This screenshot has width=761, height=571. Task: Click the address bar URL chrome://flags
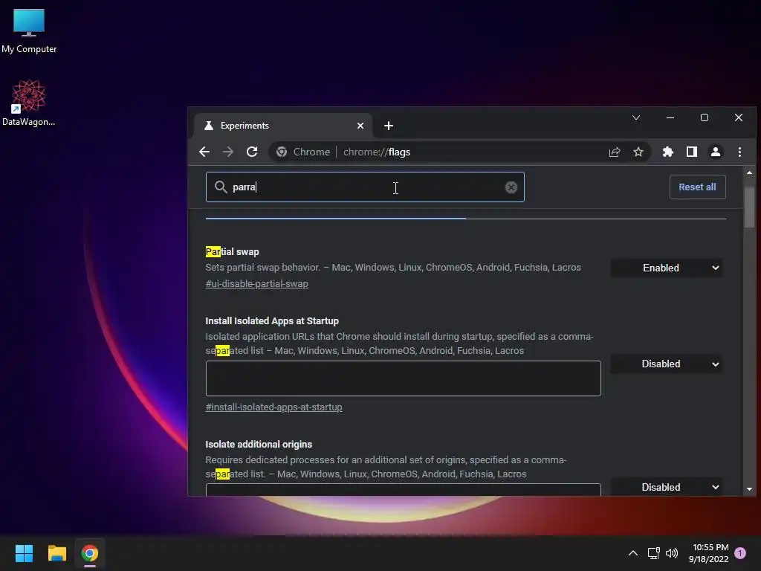click(377, 152)
